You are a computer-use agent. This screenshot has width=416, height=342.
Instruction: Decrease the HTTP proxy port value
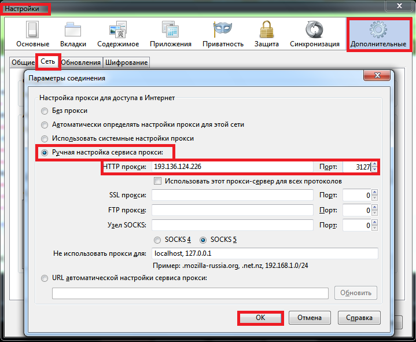pyautogui.click(x=374, y=170)
